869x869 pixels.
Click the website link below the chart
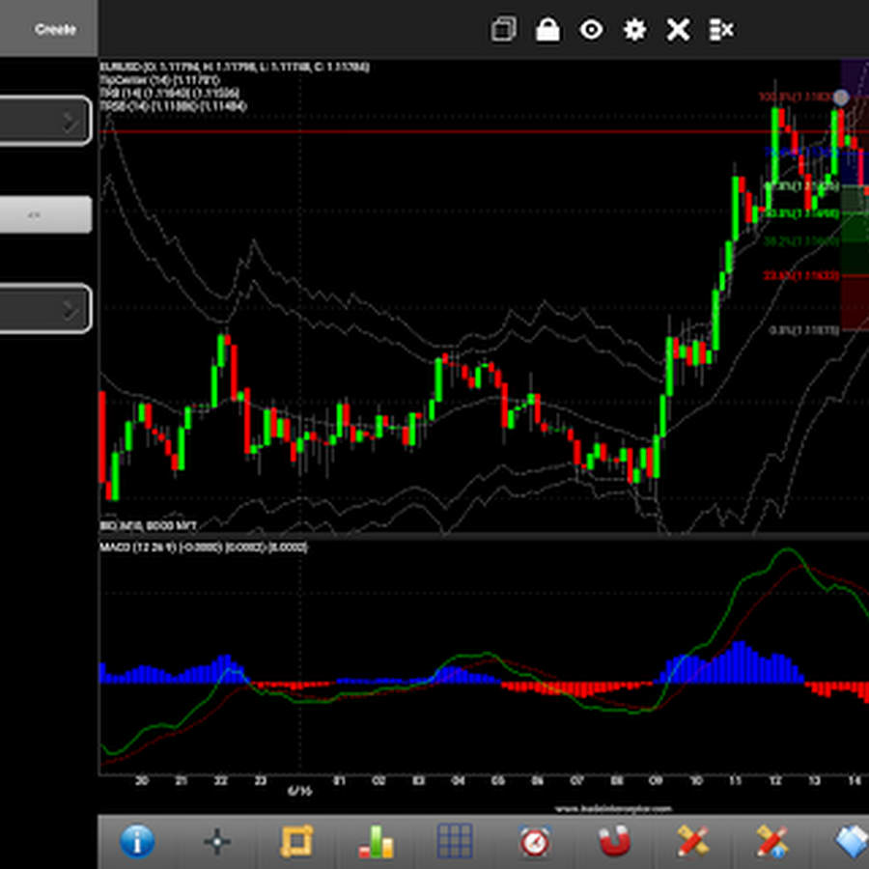click(613, 809)
